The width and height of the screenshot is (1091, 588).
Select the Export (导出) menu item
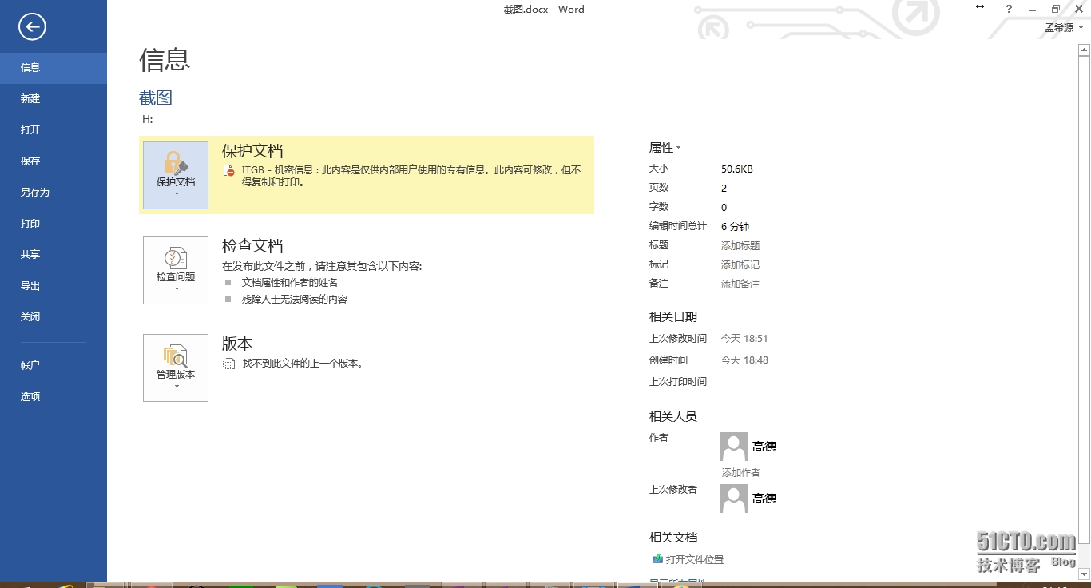click(x=30, y=286)
